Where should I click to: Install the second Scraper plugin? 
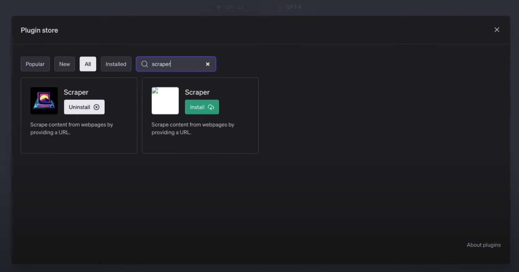(202, 107)
